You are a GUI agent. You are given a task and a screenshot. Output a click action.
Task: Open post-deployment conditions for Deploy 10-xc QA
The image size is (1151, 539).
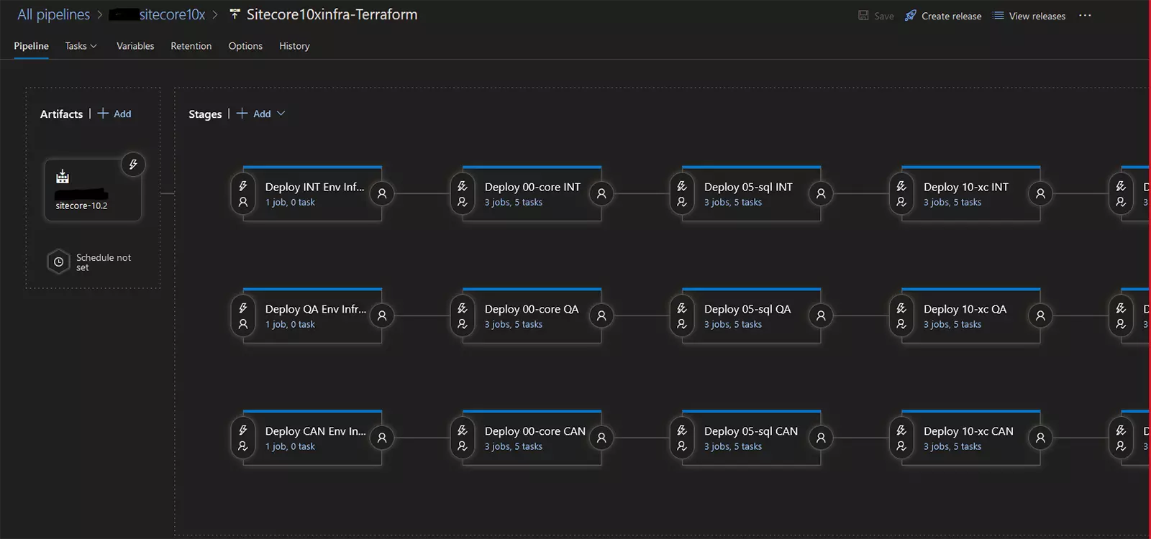[1040, 315]
